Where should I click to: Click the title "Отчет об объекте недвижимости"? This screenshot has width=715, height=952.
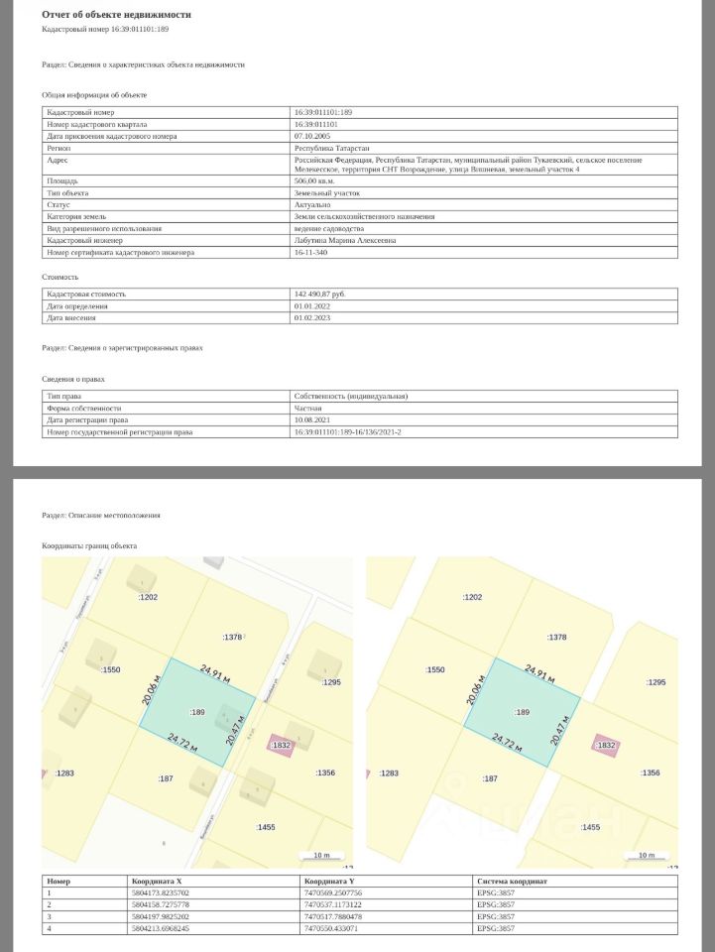pyautogui.click(x=116, y=15)
